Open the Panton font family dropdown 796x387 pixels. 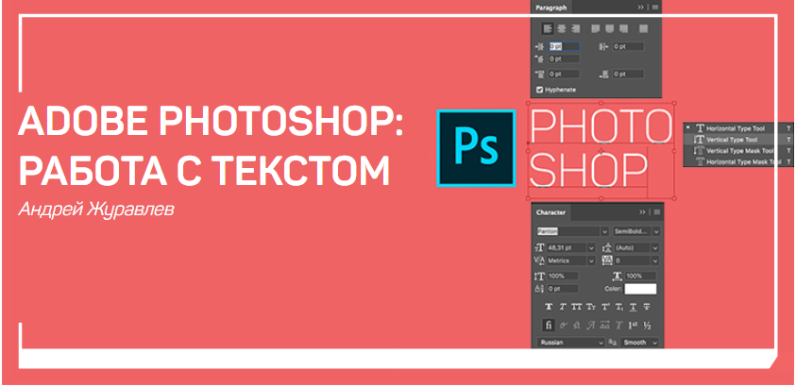(x=570, y=230)
